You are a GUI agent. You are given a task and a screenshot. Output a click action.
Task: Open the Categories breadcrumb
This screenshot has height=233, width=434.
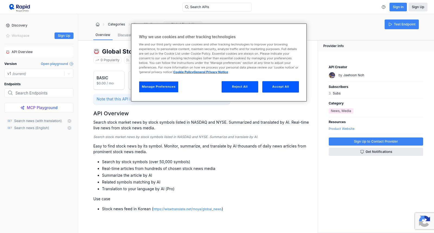point(116,24)
